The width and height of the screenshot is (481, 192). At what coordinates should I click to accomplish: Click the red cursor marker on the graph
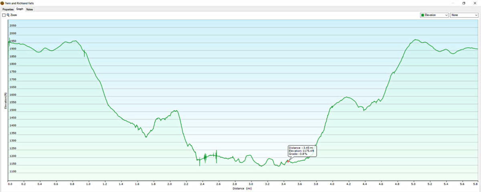[288, 161]
